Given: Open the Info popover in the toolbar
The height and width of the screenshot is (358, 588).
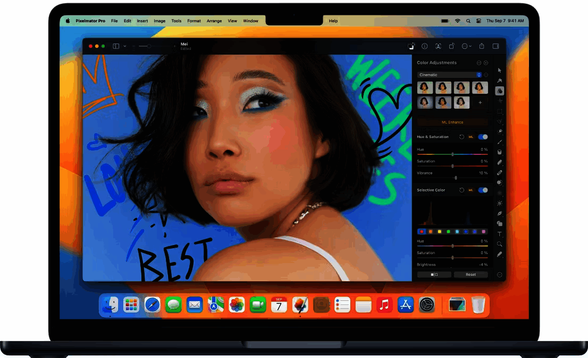Looking at the screenshot, I should tap(425, 46).
